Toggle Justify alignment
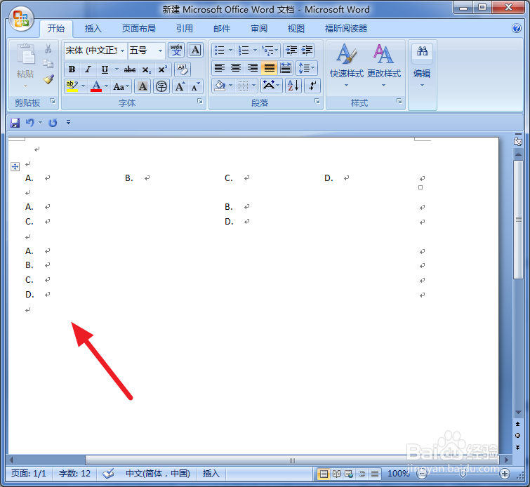The image size is (530, 487). click(x=269, y=68)
